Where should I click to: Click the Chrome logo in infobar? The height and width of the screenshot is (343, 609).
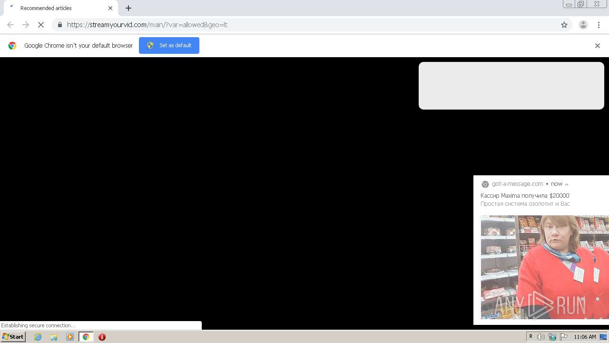12,46
